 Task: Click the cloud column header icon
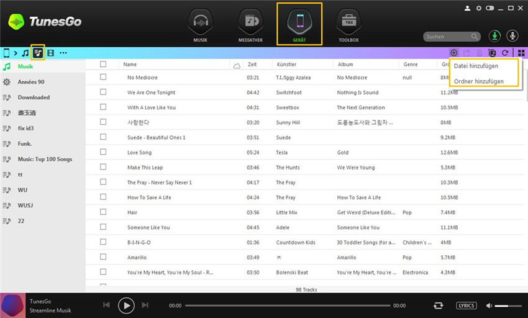click(237, 66)
